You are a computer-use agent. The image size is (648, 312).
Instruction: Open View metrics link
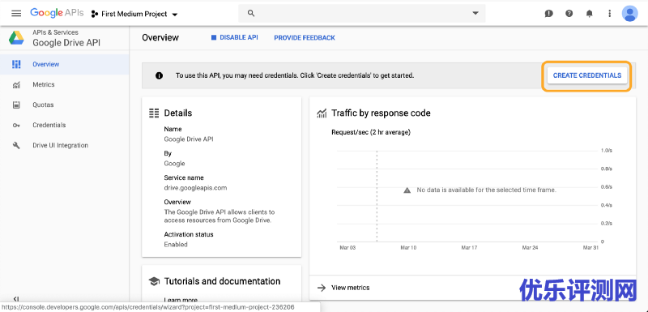[351, 288]
